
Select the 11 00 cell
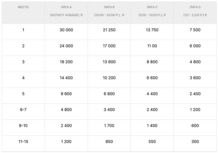(x=152, y=46)
